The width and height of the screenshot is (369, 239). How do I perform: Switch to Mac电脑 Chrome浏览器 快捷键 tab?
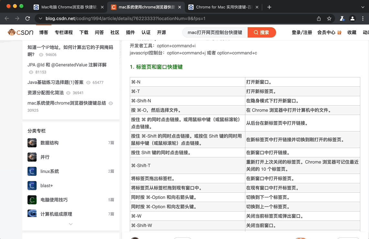(69, 7)
